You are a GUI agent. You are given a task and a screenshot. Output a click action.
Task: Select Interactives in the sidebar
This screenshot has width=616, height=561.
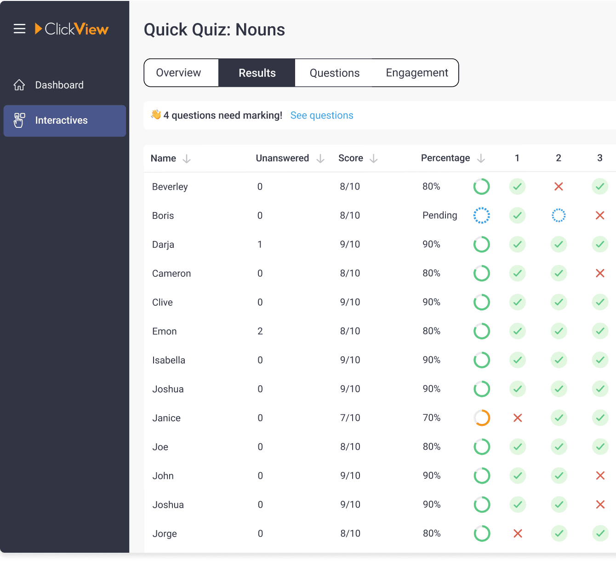pos(65,121)
